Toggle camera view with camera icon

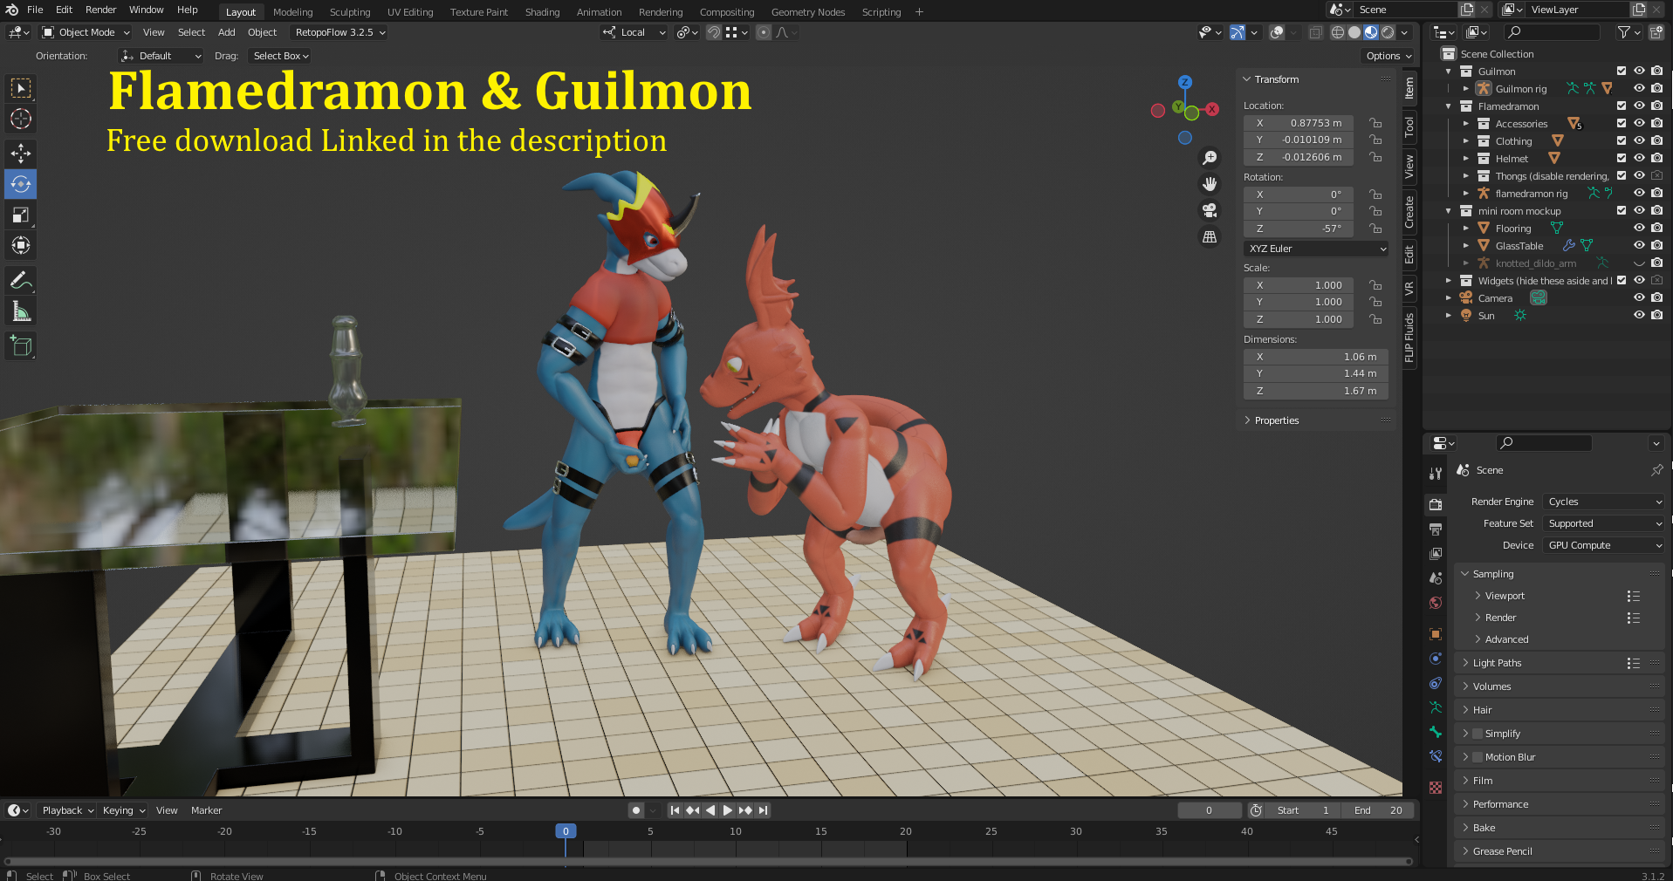pyautogui.click(x=1210, y=210)
